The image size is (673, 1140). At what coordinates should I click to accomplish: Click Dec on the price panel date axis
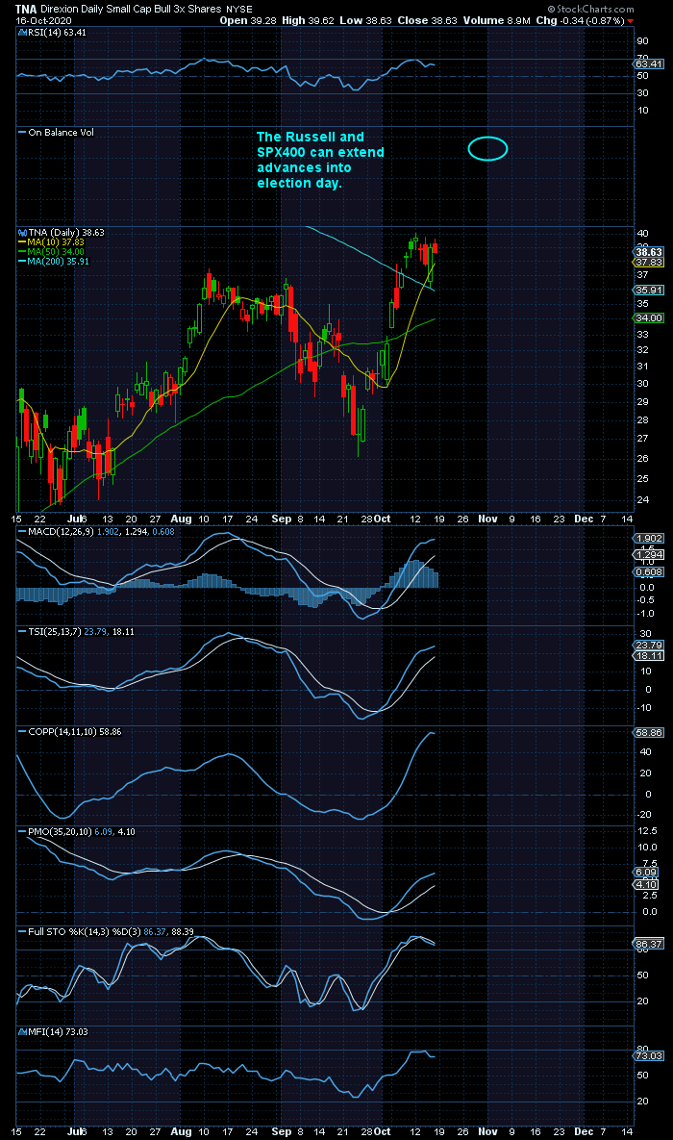click(585, 519)
